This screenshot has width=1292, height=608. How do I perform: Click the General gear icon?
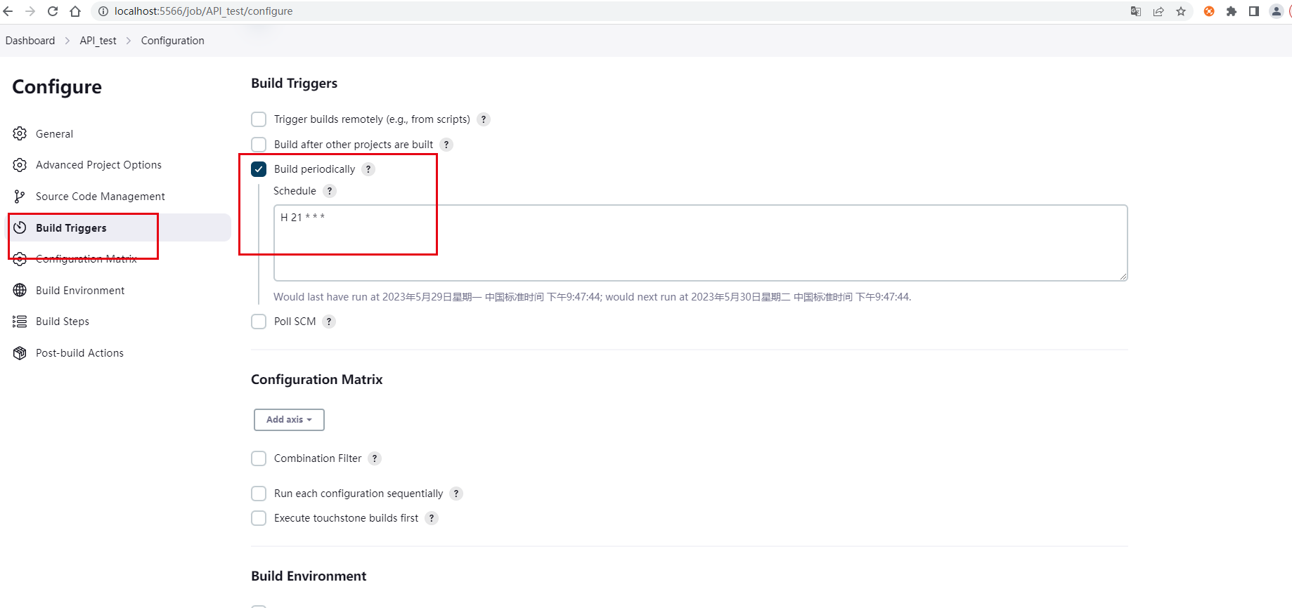(x=20, y=133)
